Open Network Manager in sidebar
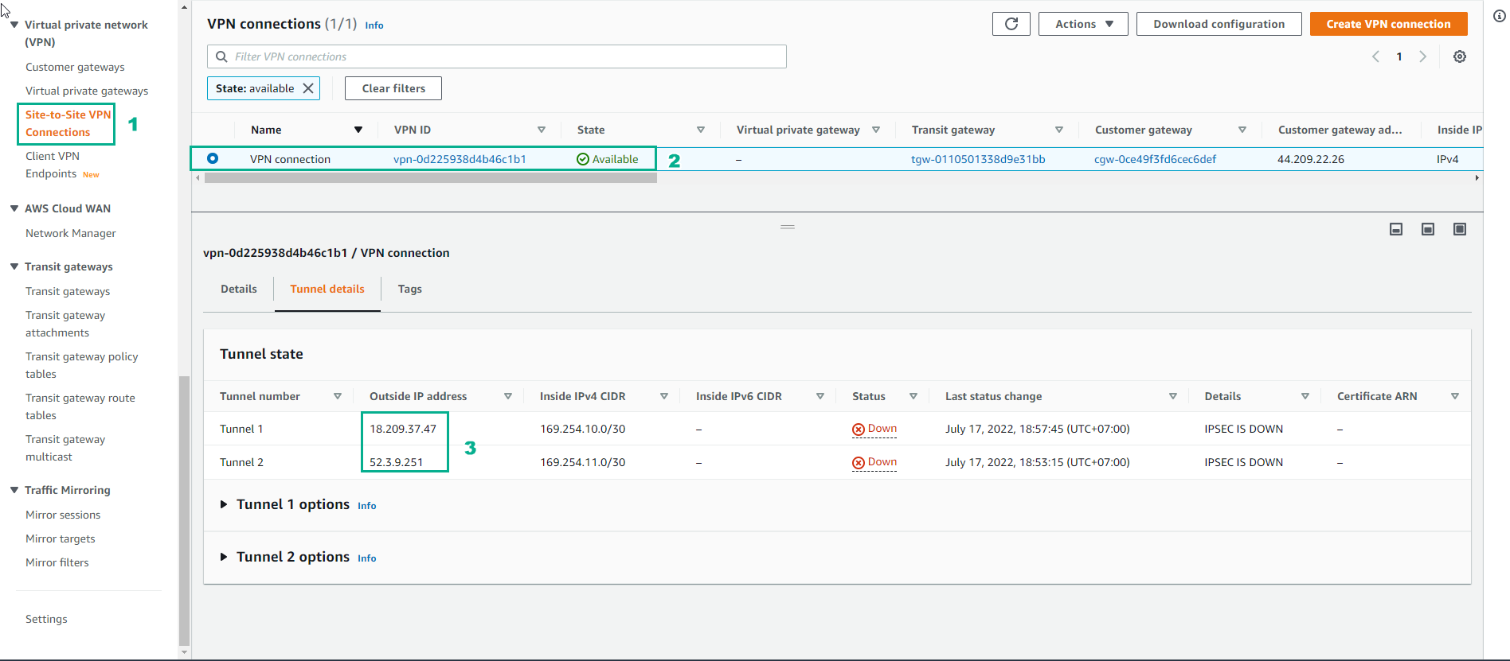Viewport: 1510px width, 661px height. (71, 233)
